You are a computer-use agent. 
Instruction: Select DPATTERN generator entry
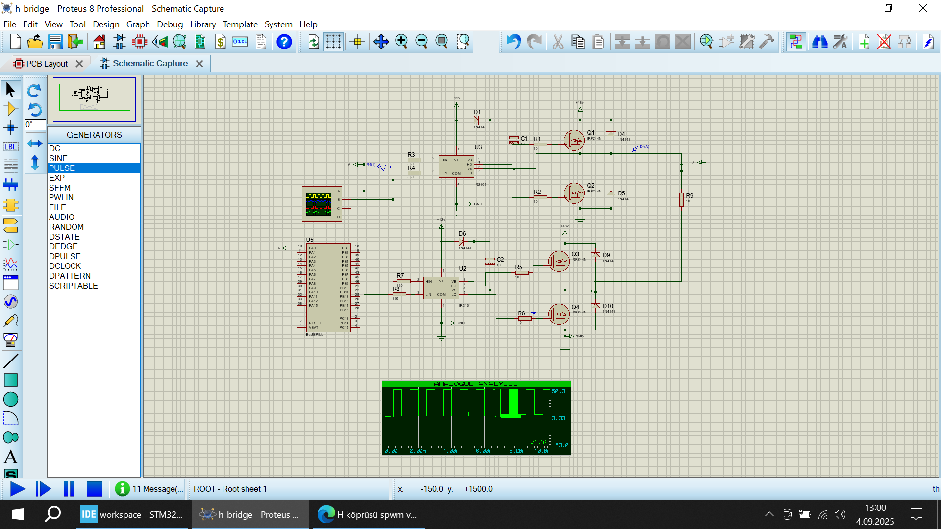pyautogui.click(x=94, y=276)
